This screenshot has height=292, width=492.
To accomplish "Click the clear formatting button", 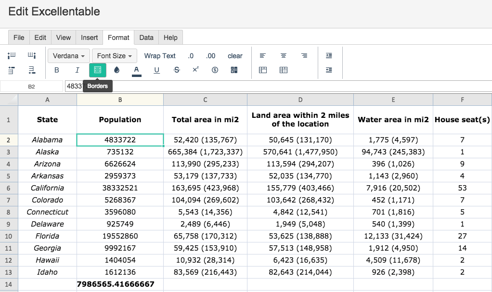I will click(x=235, y=56).
